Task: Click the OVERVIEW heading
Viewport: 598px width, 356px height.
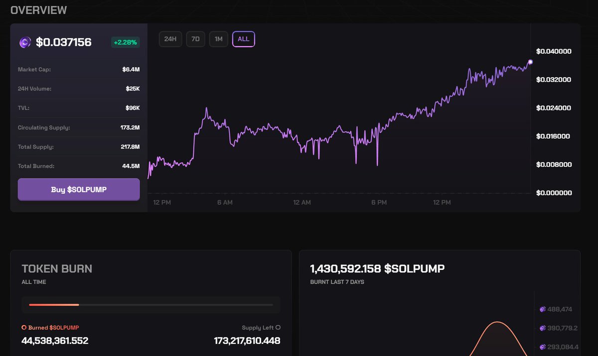Action: (x=39, y=10)
